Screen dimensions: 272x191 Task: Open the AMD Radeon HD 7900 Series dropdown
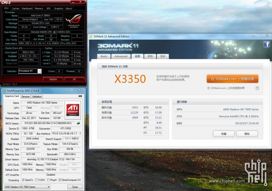[27, 187]
